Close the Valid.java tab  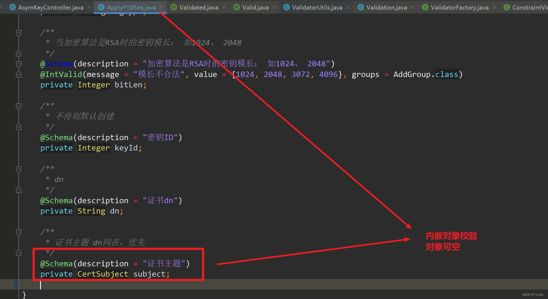[x=274, y=7]
